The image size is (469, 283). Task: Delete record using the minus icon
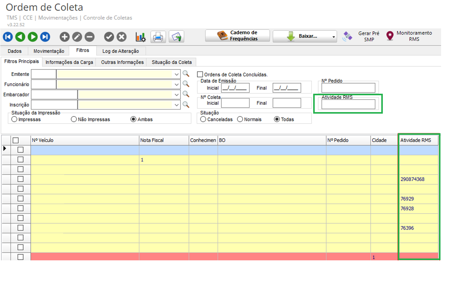90,37
